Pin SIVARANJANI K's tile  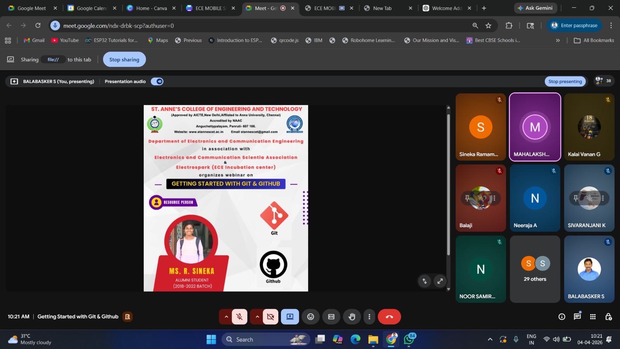[576, 198]
